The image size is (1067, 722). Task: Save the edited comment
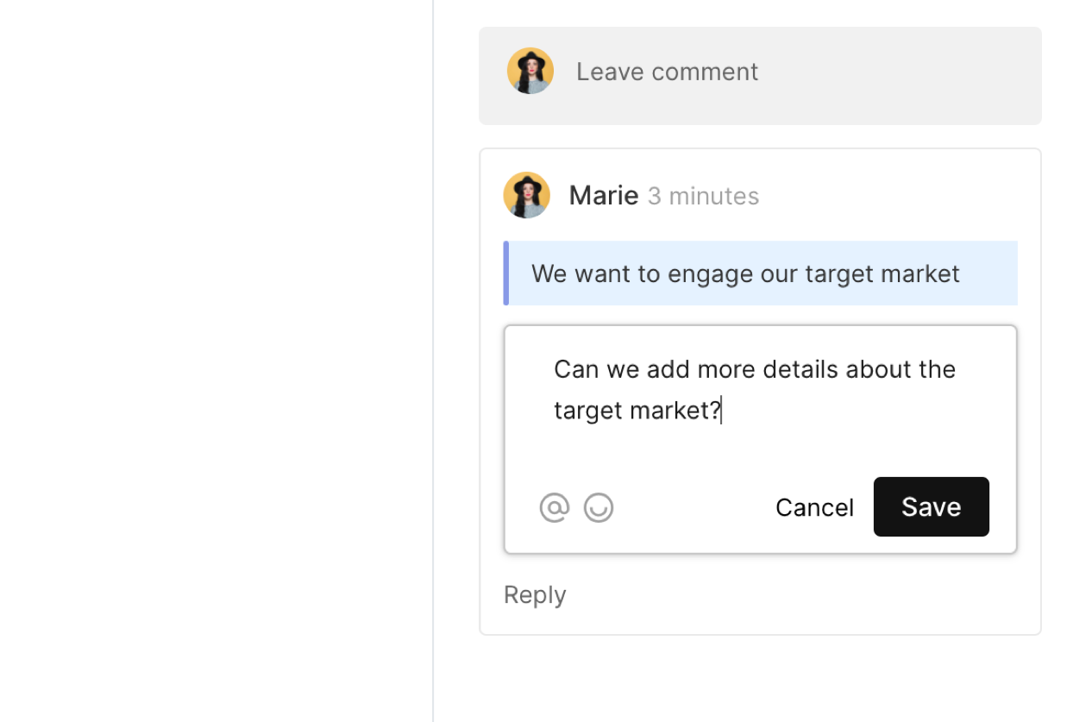[931, 507]
